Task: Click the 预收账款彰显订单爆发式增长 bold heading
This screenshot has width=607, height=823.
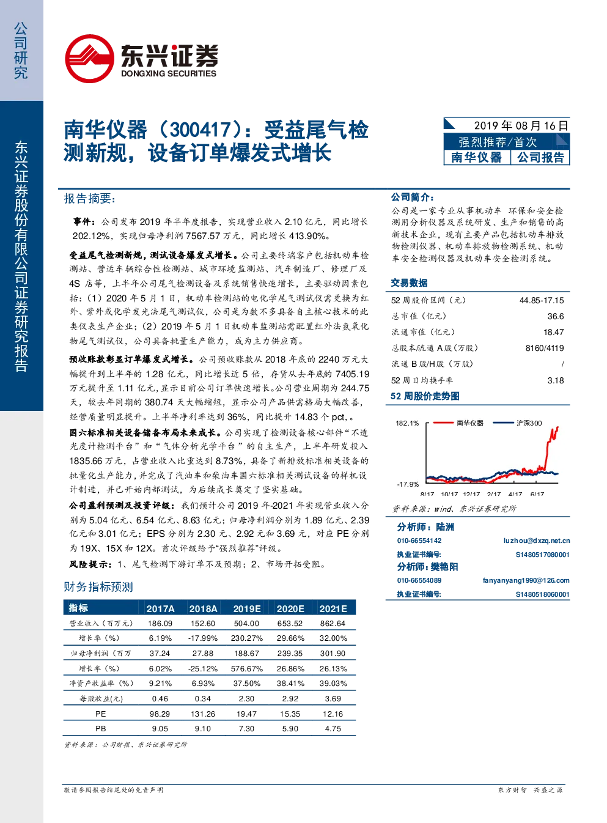Action: 132,359
